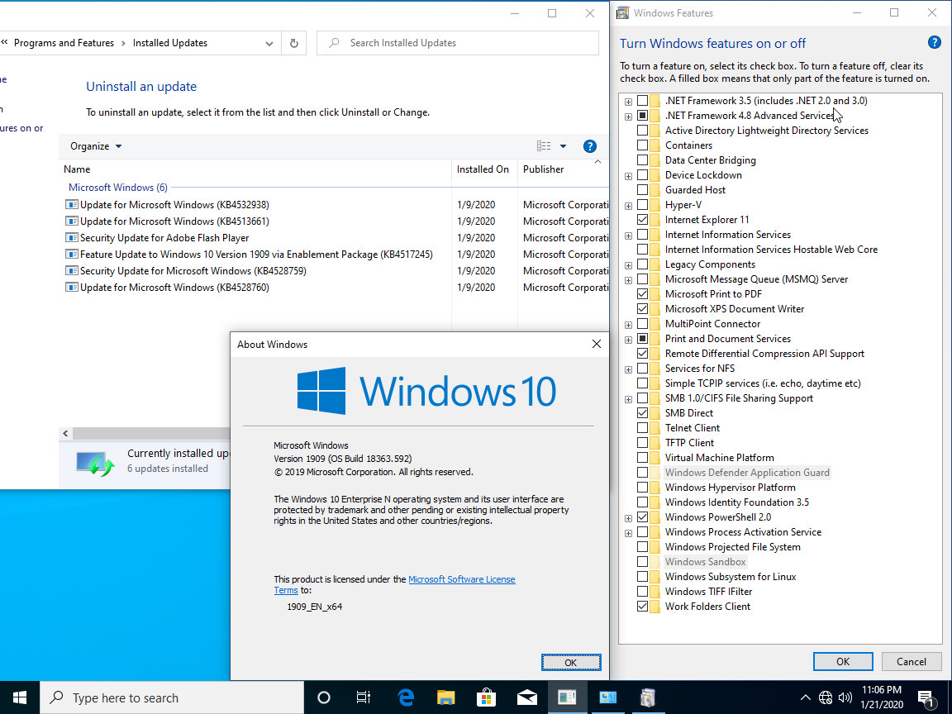The image size is (952, 714).
Task: Open Microsoft Store from the taskbar
Action: pos(486,697)
